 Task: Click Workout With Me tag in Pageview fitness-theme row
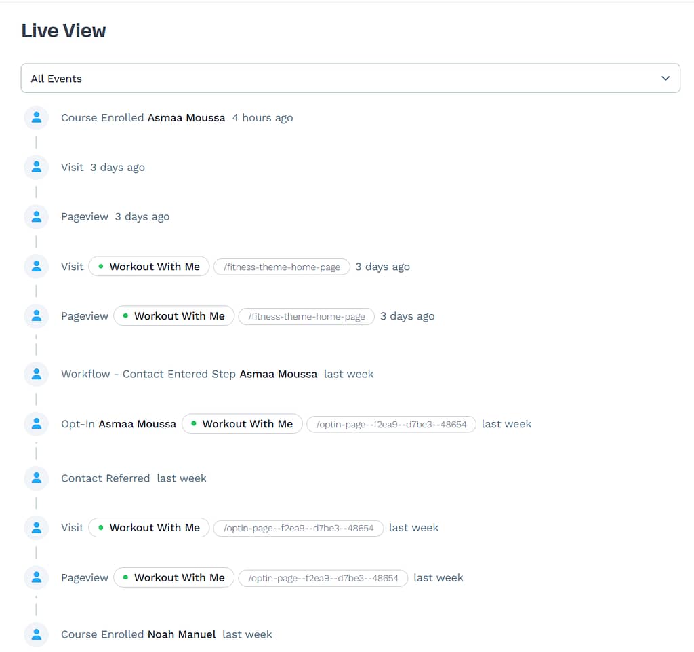tap(173, 316)
